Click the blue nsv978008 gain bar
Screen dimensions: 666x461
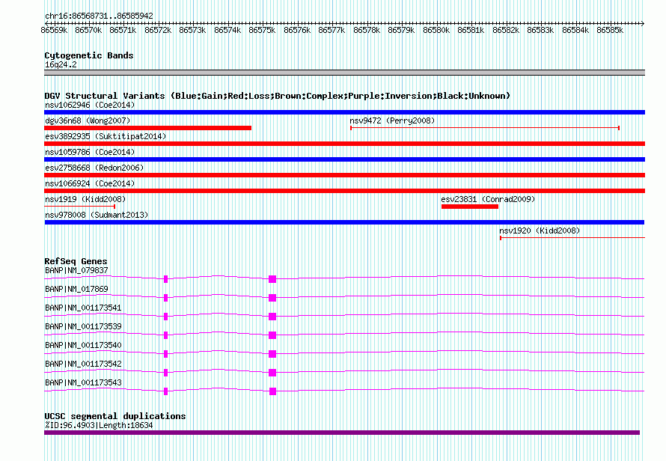[x=344, y=222]
